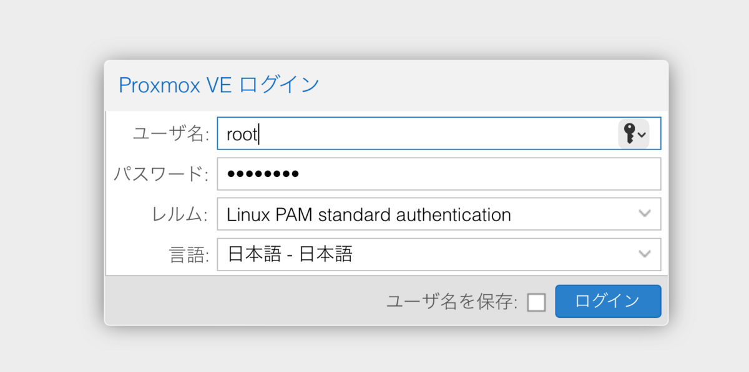Click the ユーザ名を保存: label text
Image resolution: width=749 pixels, height=372 pixels.
pos(453,302)
